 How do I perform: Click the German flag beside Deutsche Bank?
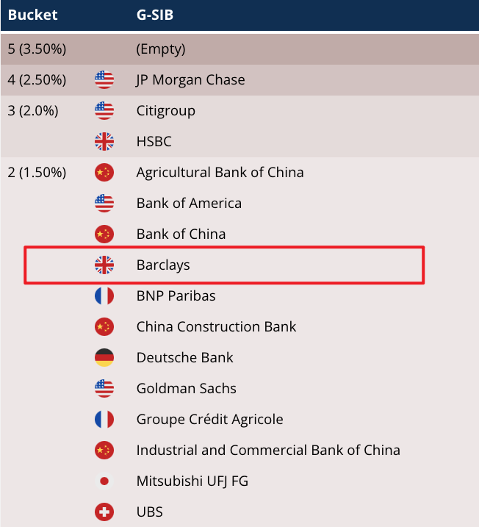click(x=104, y=358)
